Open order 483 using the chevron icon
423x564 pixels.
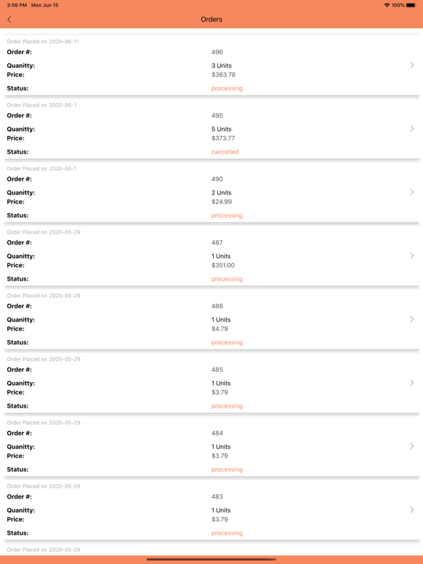point(412,510)
